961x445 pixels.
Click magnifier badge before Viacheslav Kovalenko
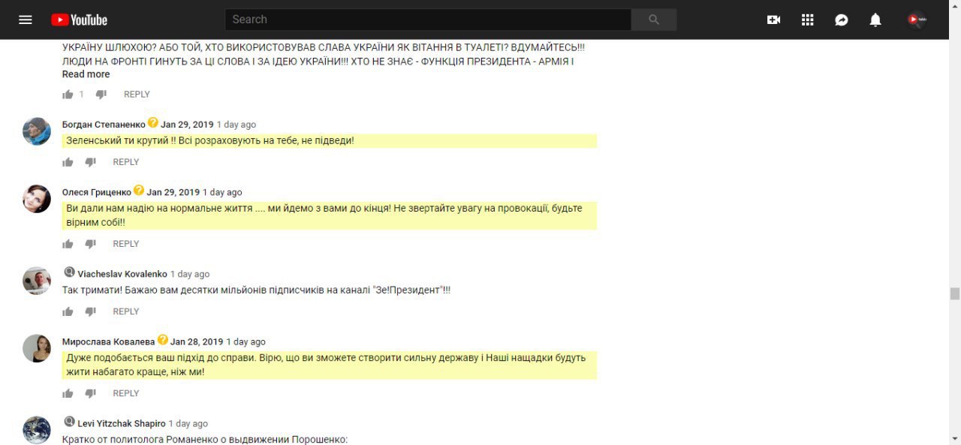point(69,272)
